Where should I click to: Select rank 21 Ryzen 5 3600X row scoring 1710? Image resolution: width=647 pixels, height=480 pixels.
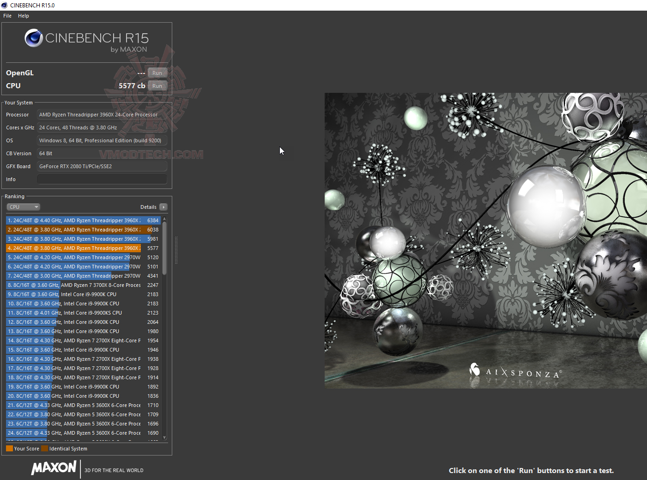point(83,405)
